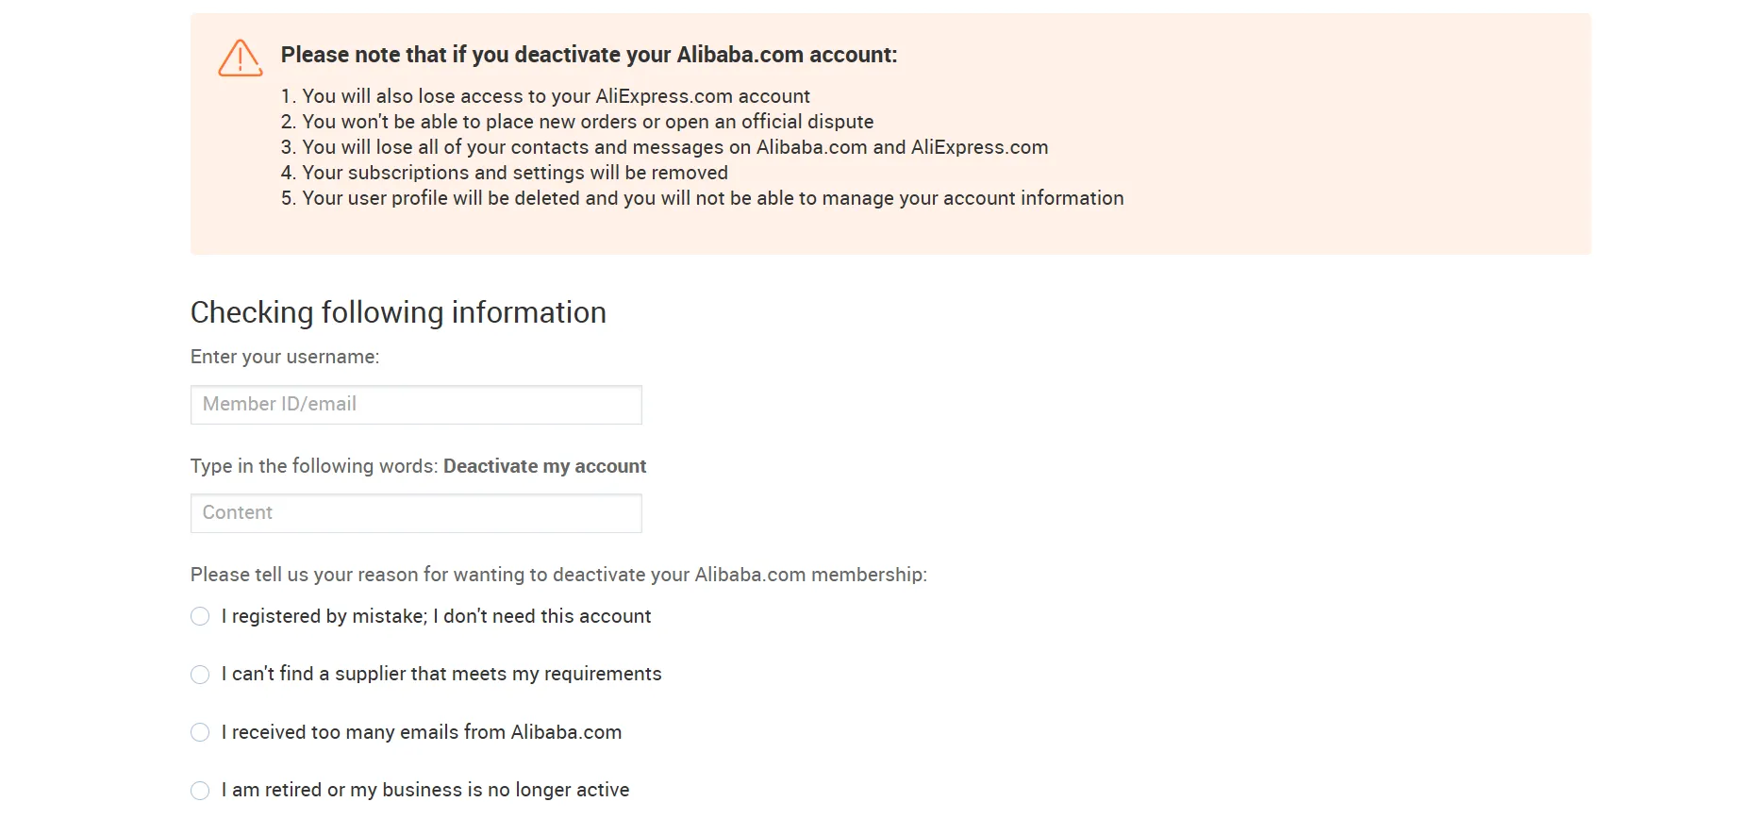Click the 'Type in the following words:' label
This screenshot has height=819, width=1746.
click(314, 466)
